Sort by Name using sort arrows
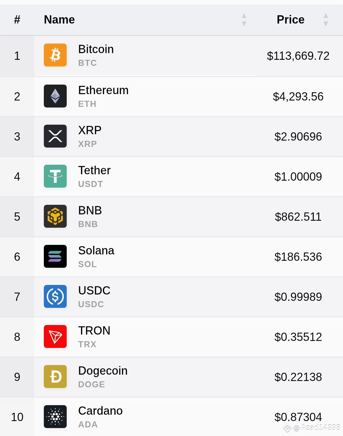The width and height of the screenshot is (343, 436). click(244, 20)
